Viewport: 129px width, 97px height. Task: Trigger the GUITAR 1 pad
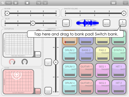click(x=86, y=71)
